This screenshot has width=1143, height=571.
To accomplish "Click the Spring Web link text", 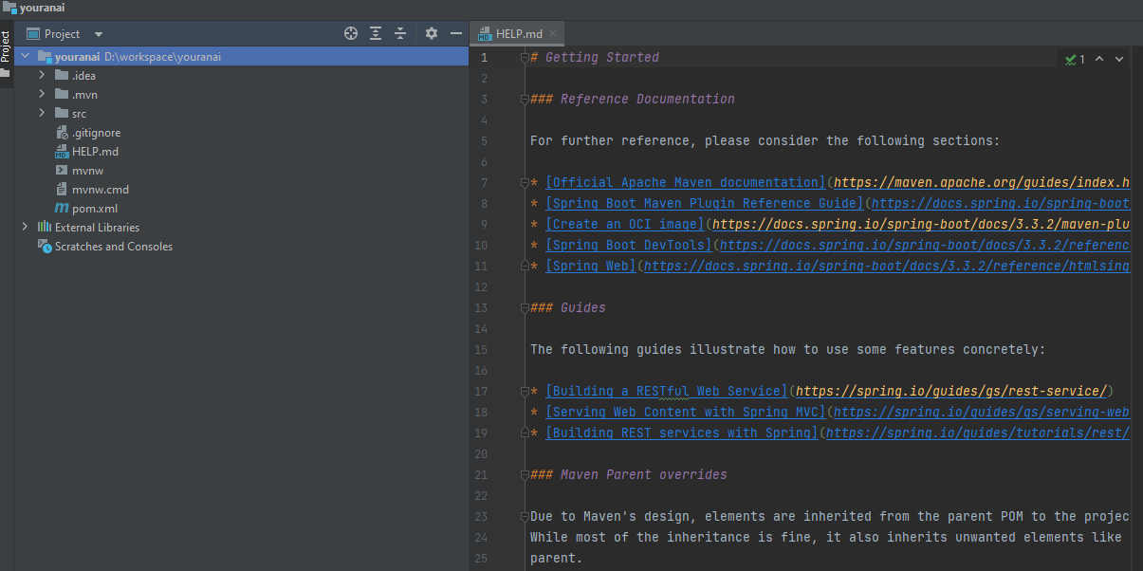I will [x=591, y=267].
